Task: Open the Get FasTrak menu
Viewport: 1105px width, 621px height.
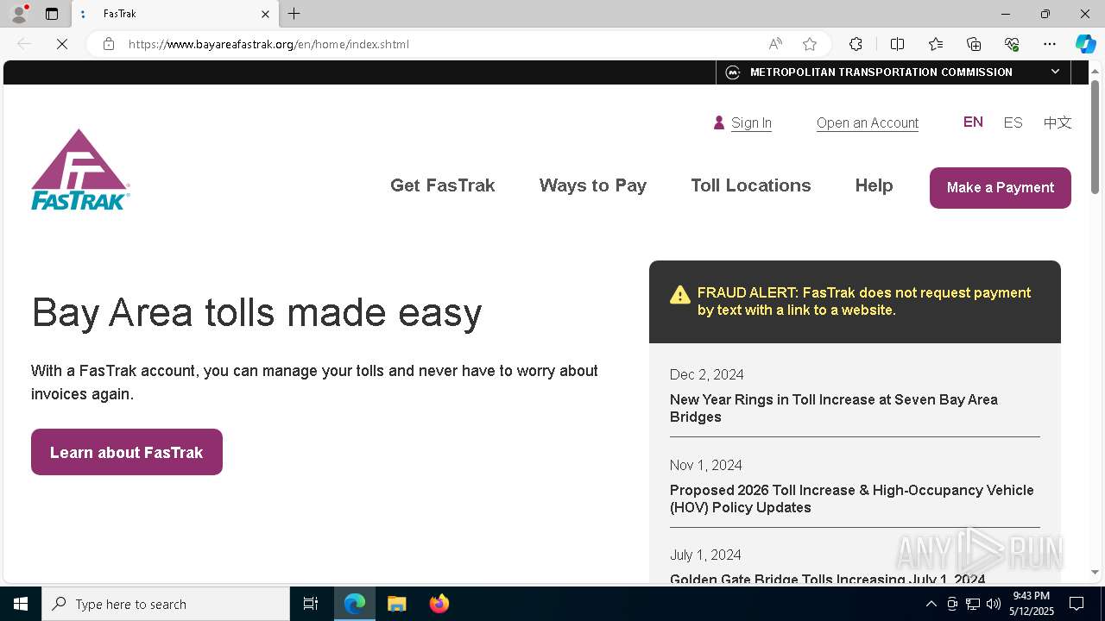Action: pos(443,185)
